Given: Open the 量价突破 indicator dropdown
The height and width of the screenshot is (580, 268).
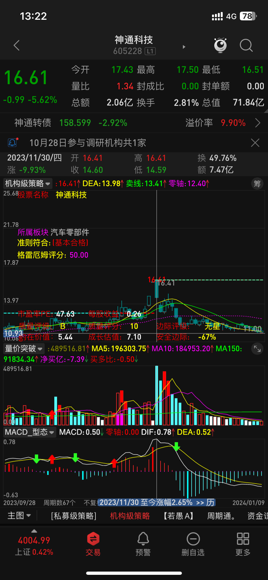Looking at the screenshot, I should (x=24, y=349).
